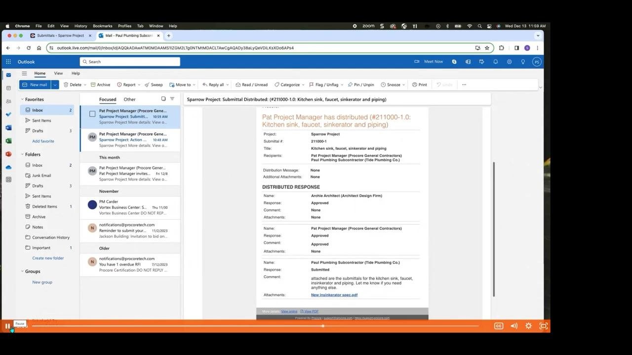Click Create new folder link
Viewport: 632px width, 355px height.
point(48,258)
